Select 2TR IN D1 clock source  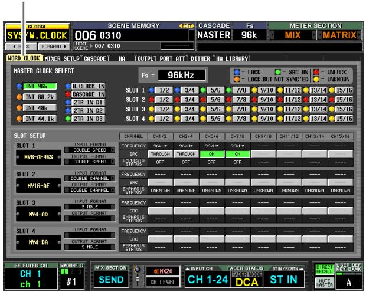pos(88,103)
